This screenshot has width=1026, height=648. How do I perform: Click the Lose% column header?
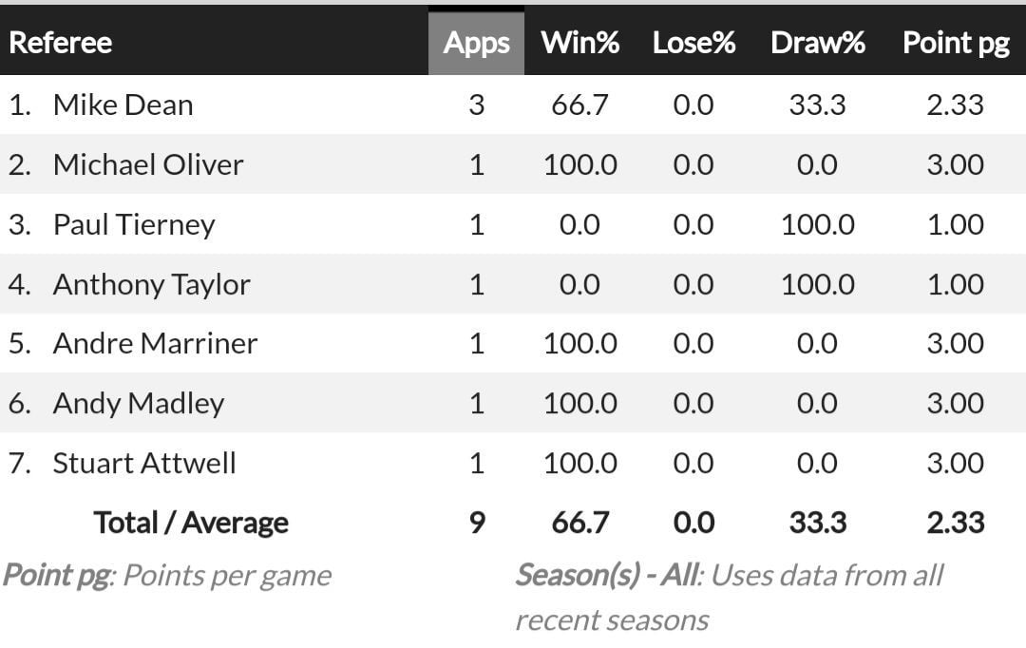pos(693,43)
